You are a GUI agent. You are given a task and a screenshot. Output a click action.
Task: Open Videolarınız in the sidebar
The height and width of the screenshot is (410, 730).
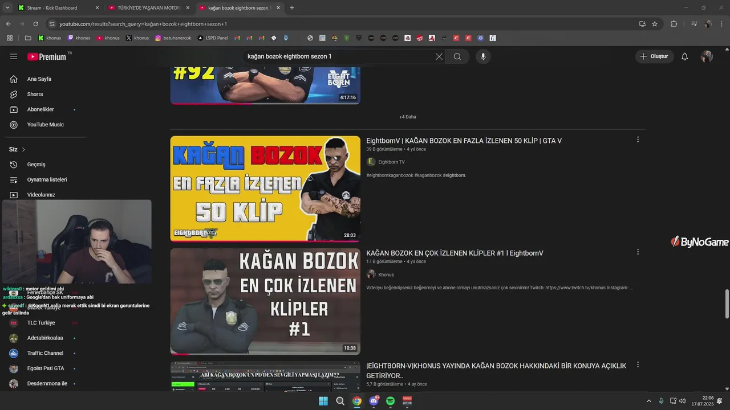point(41,195)
